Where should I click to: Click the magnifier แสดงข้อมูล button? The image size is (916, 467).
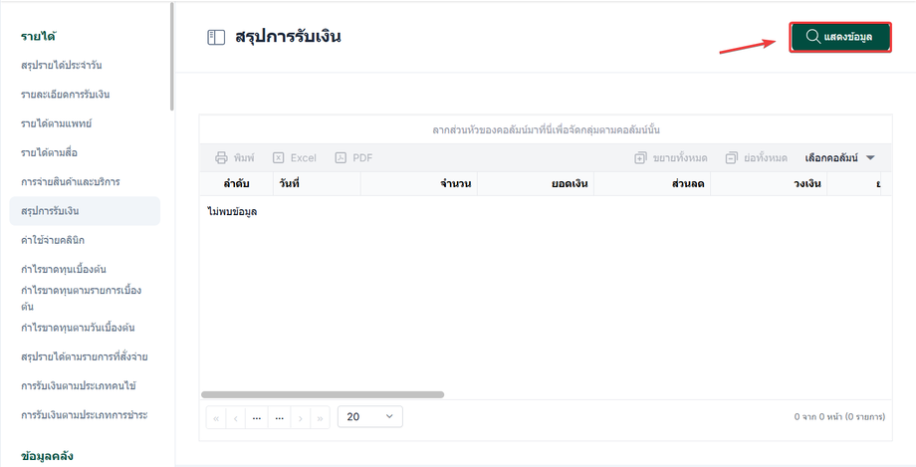pos(840,37)
